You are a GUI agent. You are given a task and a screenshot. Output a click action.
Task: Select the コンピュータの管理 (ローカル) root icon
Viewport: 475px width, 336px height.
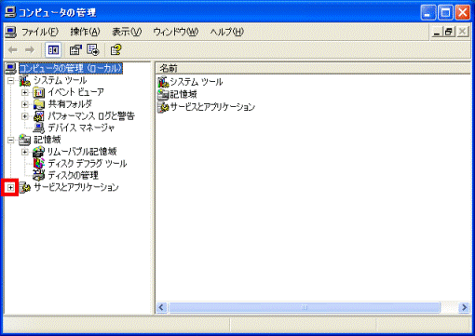pyautogui.click(x=11, y=69)
